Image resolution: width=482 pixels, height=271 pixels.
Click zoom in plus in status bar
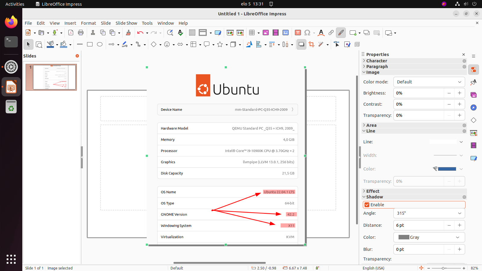click(464, 268)
